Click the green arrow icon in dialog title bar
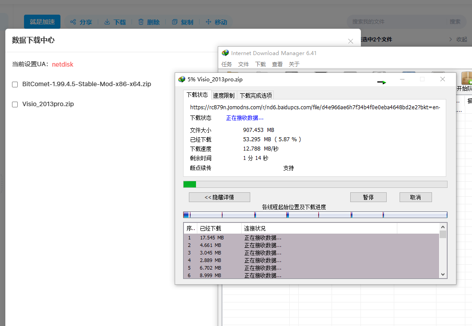The width and height of the screenshot is (472, 326). [x=382, y=82]
